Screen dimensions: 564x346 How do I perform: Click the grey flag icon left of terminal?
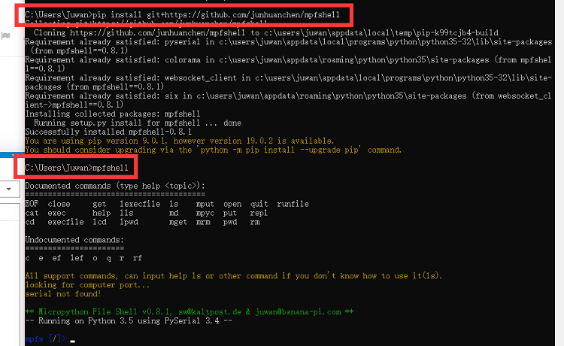pyautogui.click(x=5, y=36)
